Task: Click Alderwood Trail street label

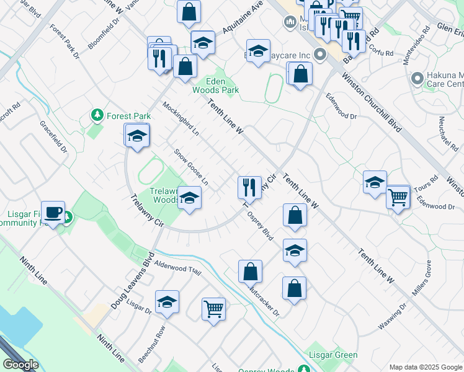Action: pos(177,268)
